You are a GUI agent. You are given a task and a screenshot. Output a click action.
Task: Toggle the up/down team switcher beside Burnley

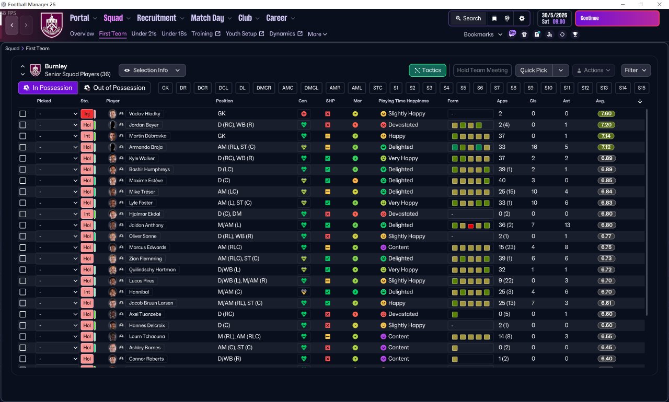point(23,70)
